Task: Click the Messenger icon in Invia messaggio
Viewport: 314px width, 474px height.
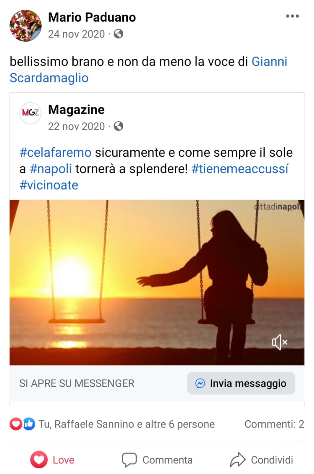Action: click(x=200, y=383)
